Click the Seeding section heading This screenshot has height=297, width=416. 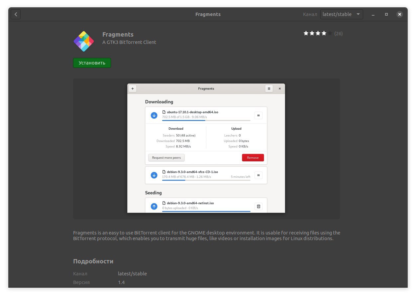154,193
